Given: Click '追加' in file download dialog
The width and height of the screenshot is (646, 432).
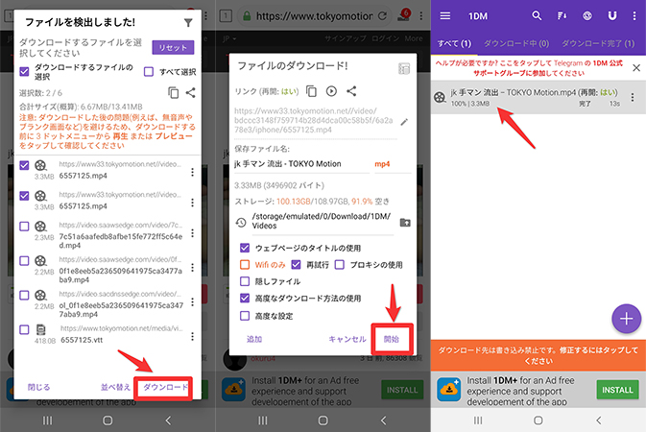Looking at the screenshot, I should point(254,339).
